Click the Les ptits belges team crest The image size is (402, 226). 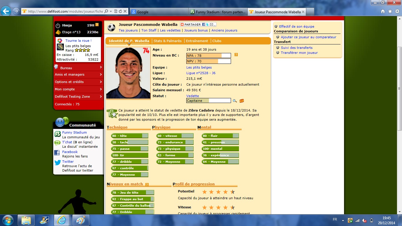[60, 47]
